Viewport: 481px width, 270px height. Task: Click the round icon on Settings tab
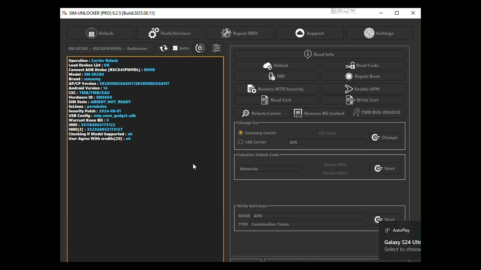tap(369, 33)
